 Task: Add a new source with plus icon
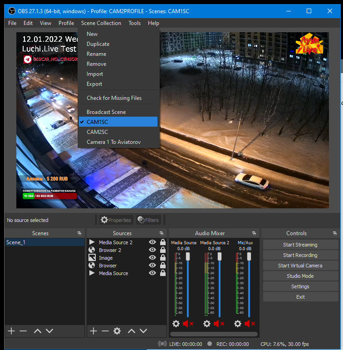point(93,331)
